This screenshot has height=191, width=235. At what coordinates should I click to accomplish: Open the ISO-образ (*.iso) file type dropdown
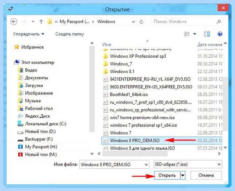click(x=188, y=164)
